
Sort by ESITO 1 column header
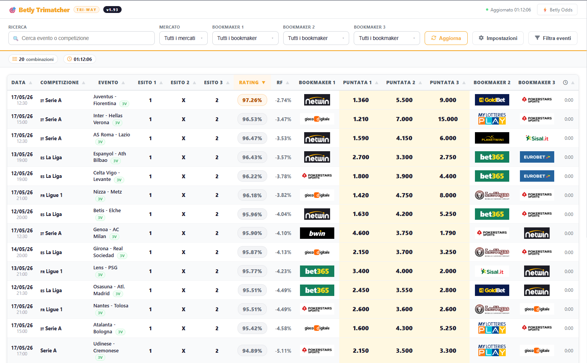(150, 82)
